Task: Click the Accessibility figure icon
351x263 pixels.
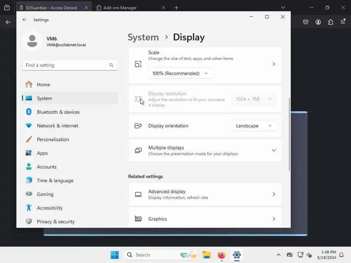Action: [x=29, y=208]
